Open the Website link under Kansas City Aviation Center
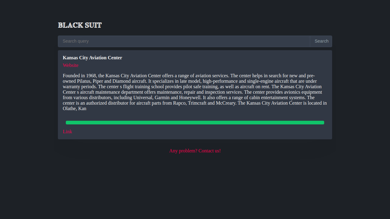This screenshot has width=390, height=219. 71,65
